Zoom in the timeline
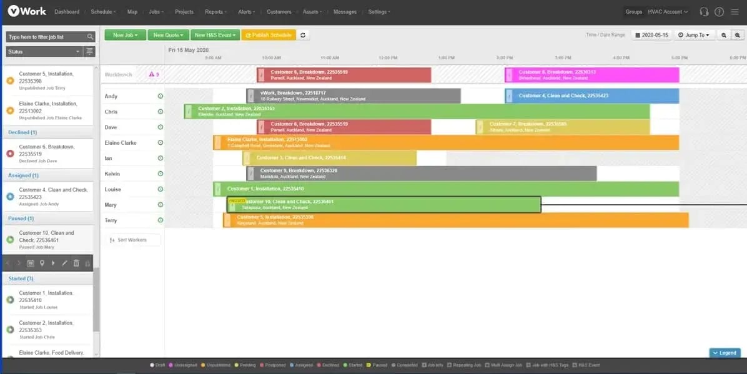This screenshot has height=374, width=747. tap(738, 35)
